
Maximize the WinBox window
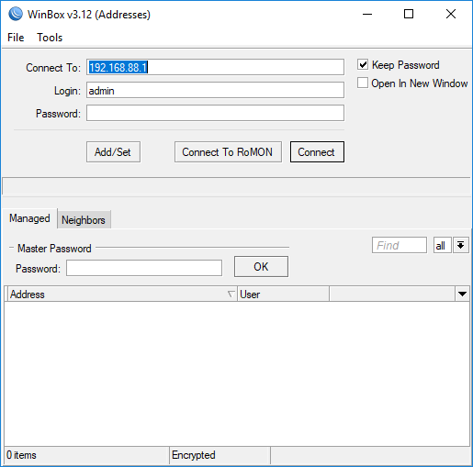[x=409, y=14]
